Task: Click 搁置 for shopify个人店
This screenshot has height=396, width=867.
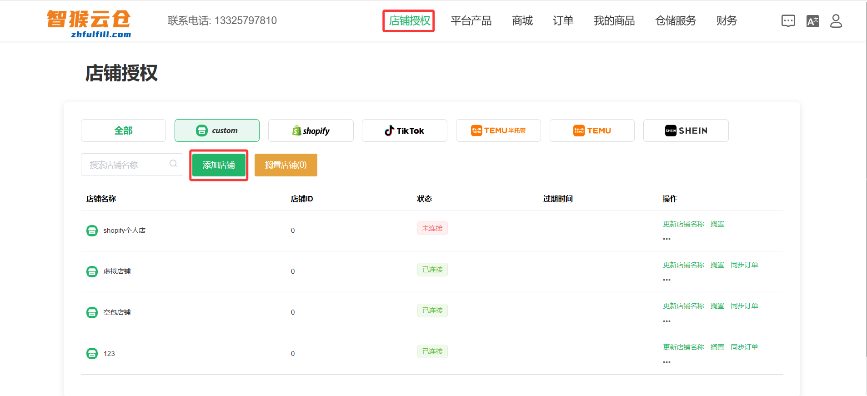Action: 717,224
